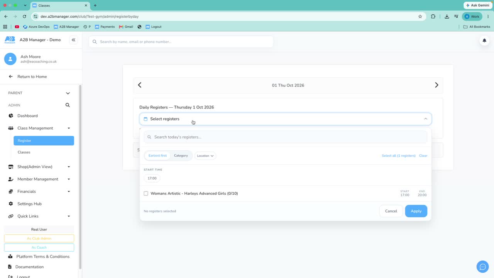Expand Financials menu
Image resolution: width=494 pixels, height=278 pixels.
39,192
